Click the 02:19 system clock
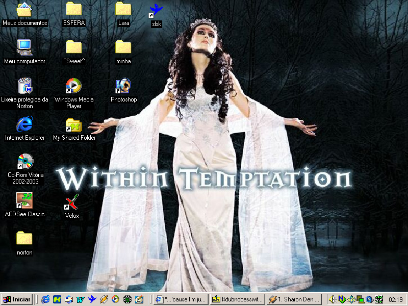Screen dimensions: 408x306 (396, 300)
